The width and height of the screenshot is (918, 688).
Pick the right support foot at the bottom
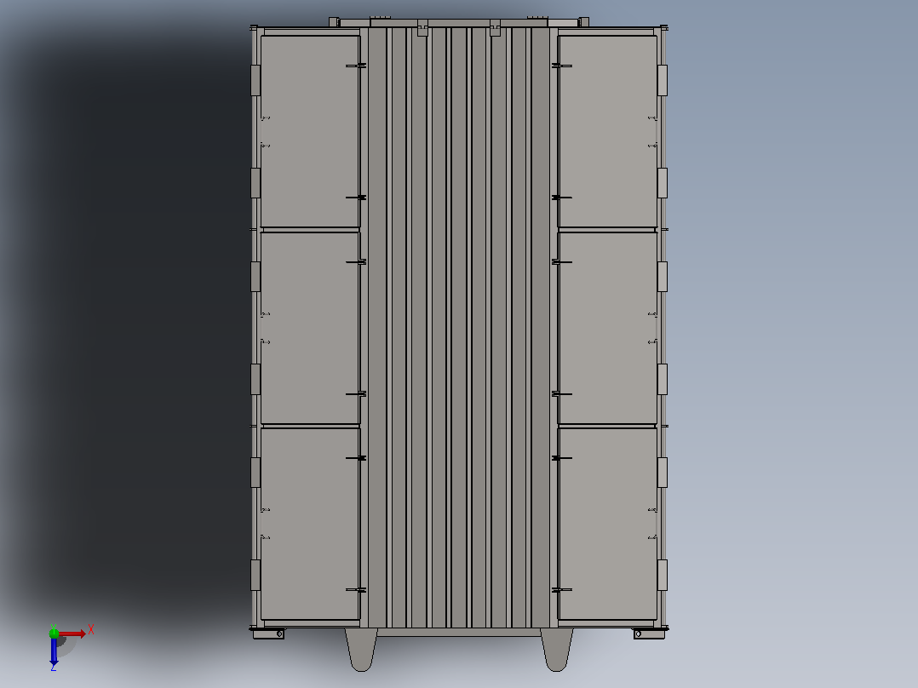point(556,650)
